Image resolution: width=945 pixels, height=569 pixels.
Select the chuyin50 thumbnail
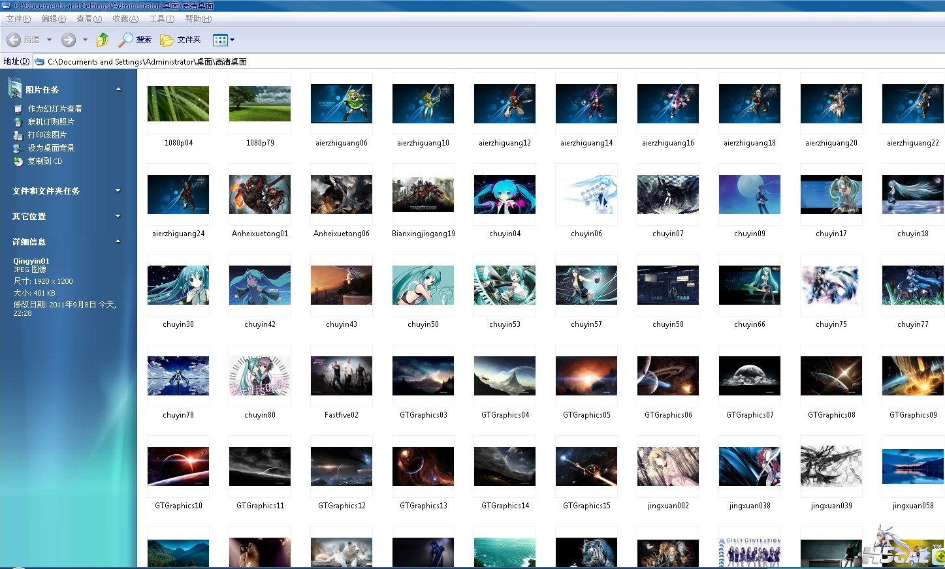(x=423, y=285)
